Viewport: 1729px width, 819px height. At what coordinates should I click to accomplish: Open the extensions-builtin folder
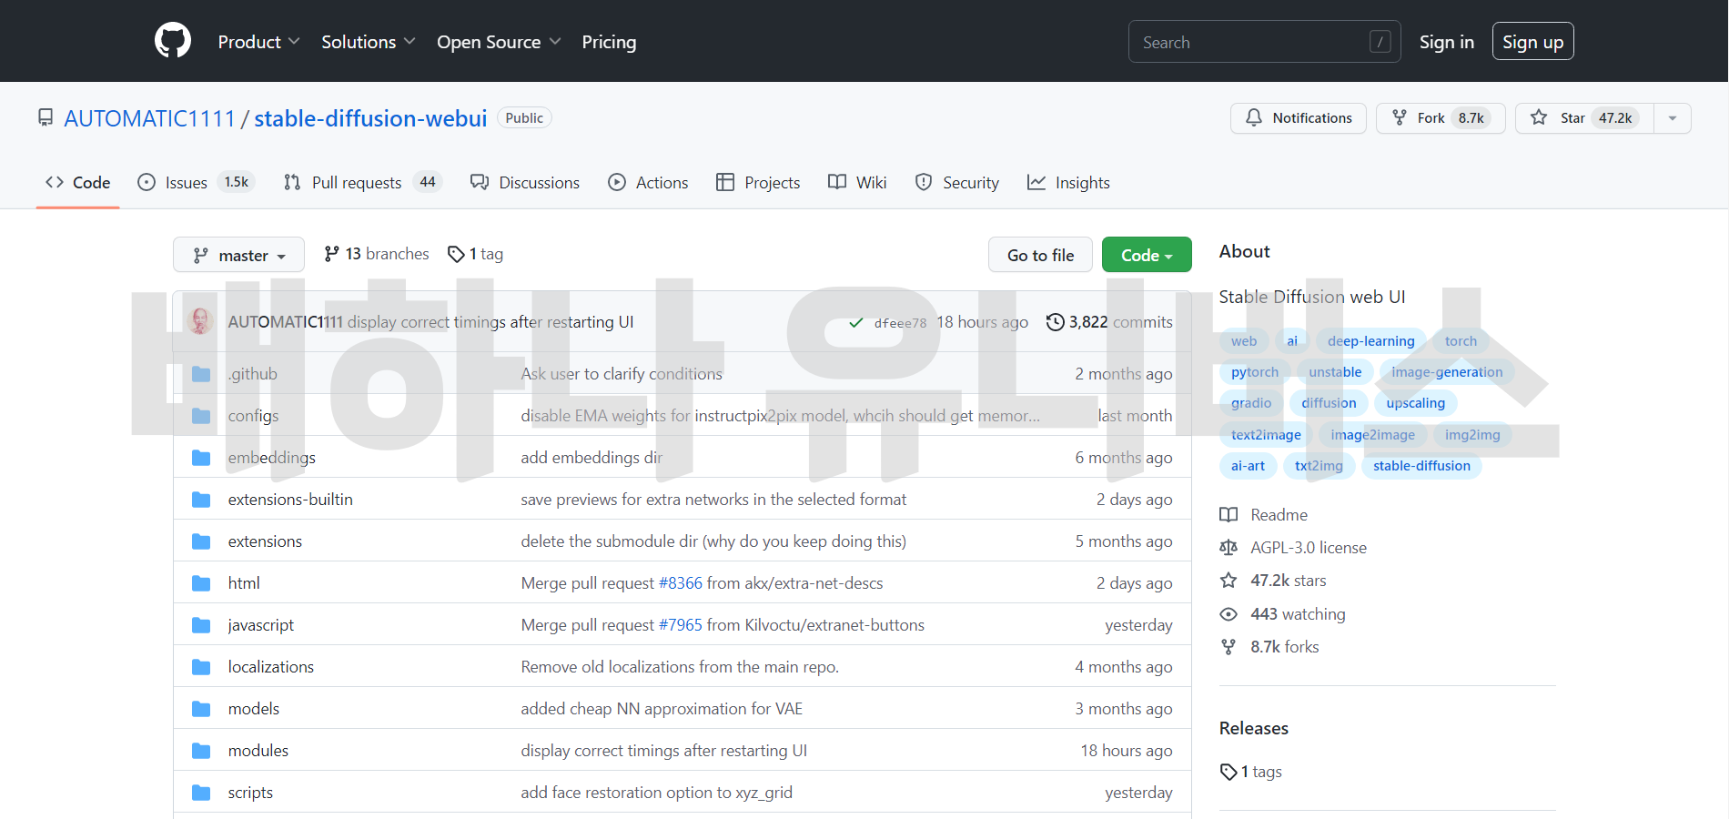coord(290,500)
